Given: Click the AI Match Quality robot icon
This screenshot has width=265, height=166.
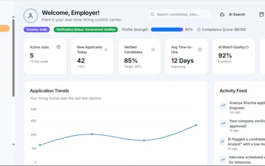Looking at the screenshot, I should point(247,47).
